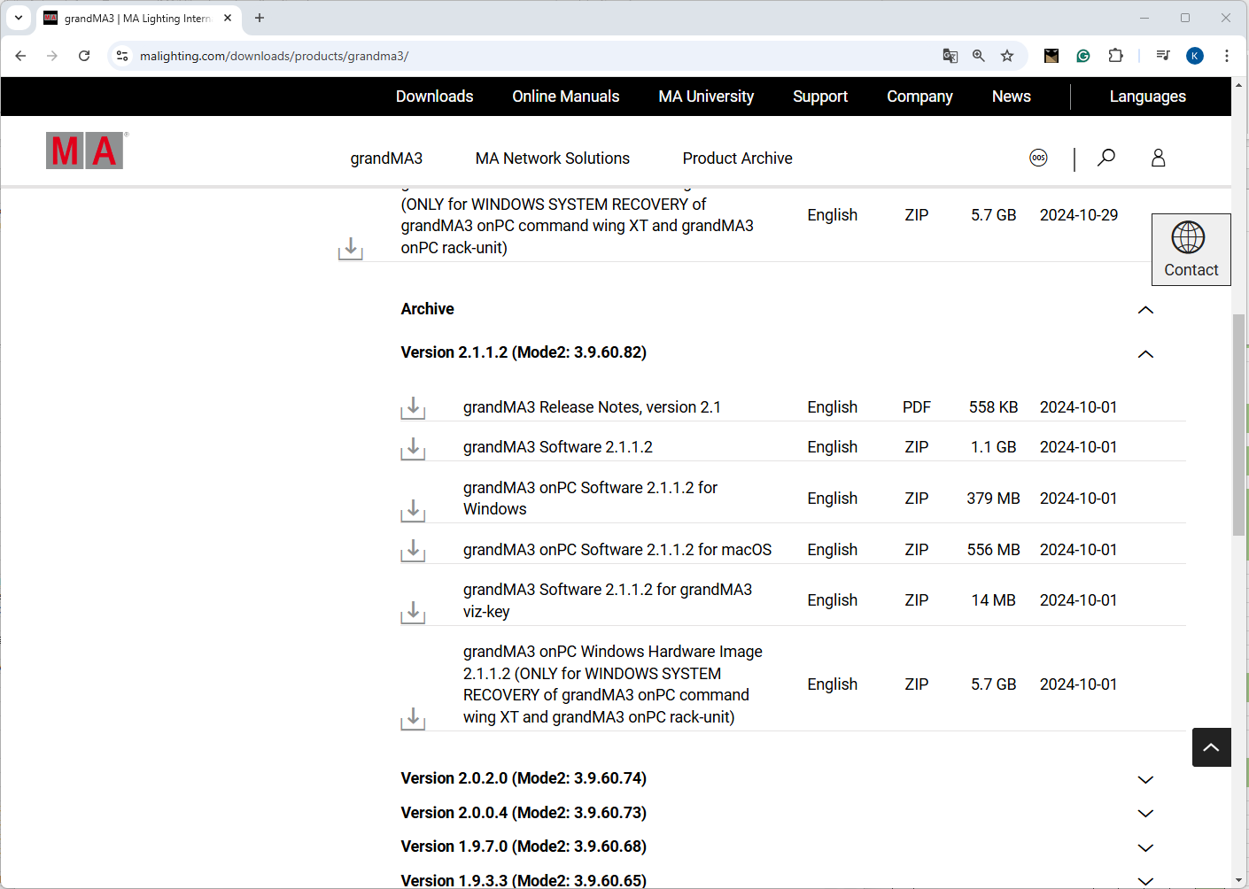The image size is (1249, 889).
Task: Expand Version 1.9.7.0 section
Action: 1144,847
